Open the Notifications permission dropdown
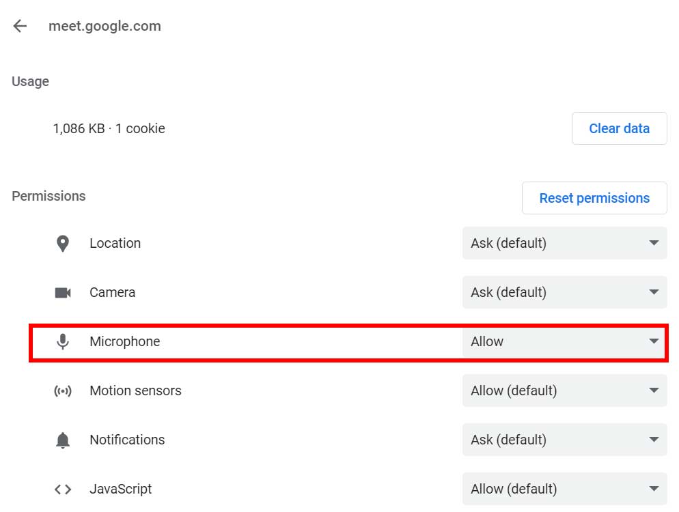 coord(565,440)
